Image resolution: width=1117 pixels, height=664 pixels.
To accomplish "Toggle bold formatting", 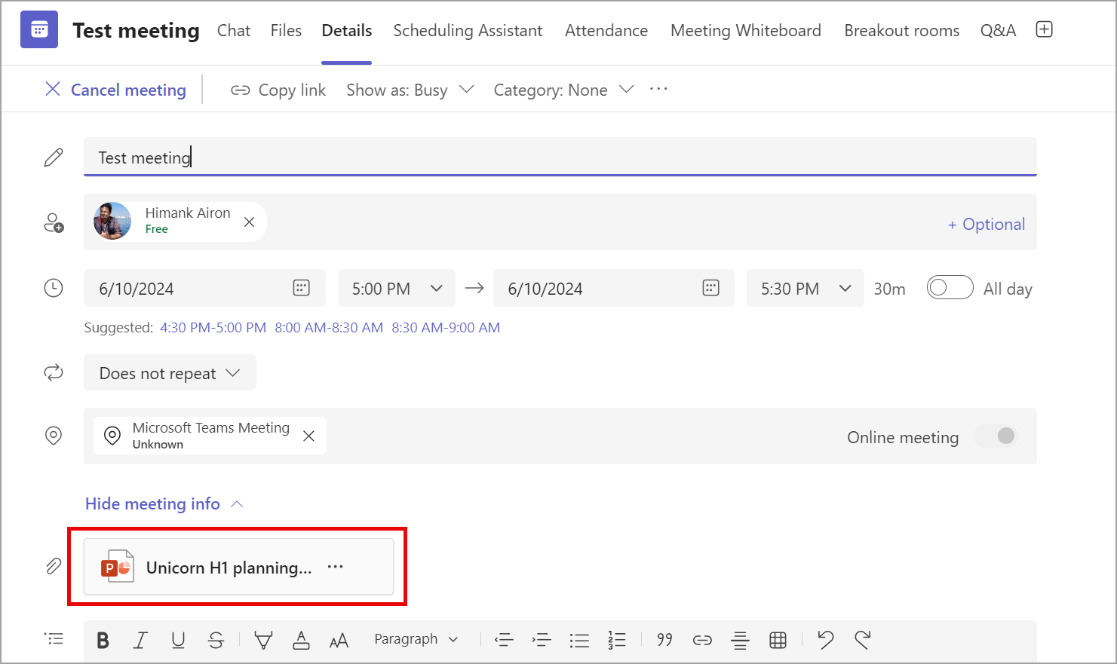I will coord(103,641).
